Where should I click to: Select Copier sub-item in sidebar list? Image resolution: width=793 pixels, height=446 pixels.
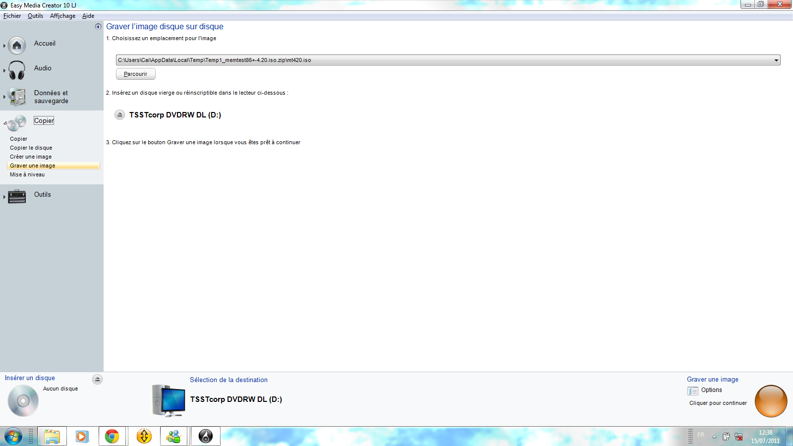click(18, 139)
